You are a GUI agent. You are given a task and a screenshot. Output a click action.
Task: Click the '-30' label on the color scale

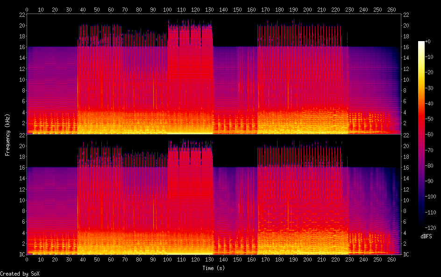pyautogui.click(x=429, y=88)
